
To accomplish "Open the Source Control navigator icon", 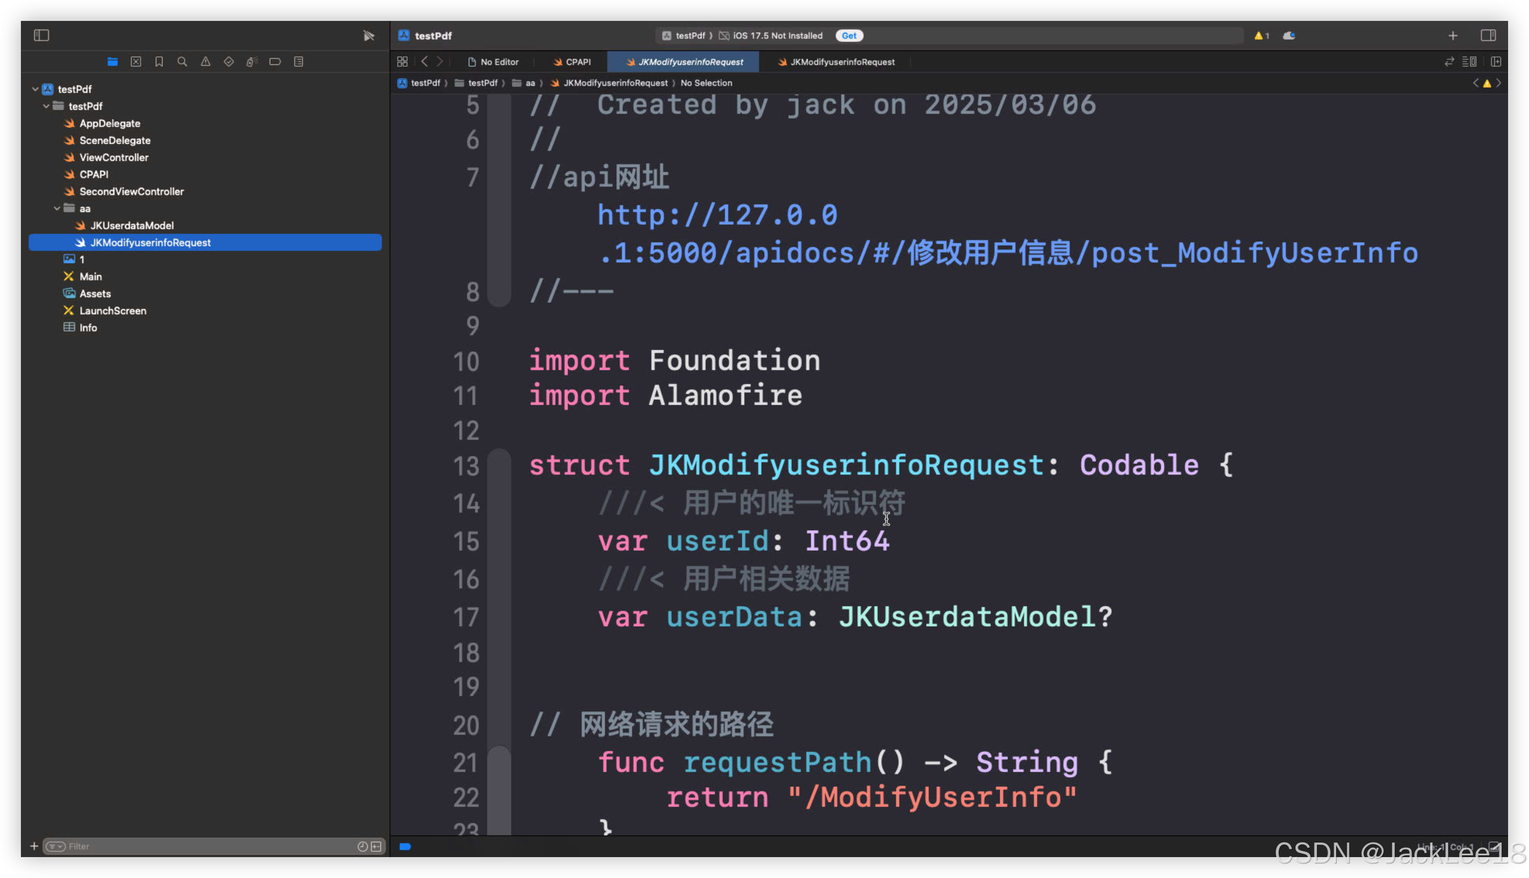I will click(136, 62).
